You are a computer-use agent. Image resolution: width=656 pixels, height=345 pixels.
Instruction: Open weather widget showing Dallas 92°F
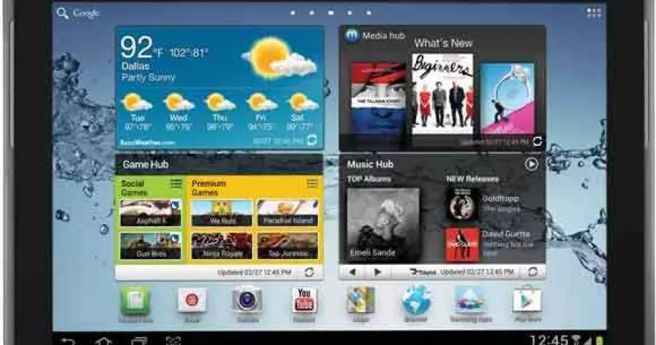[219, 88]
